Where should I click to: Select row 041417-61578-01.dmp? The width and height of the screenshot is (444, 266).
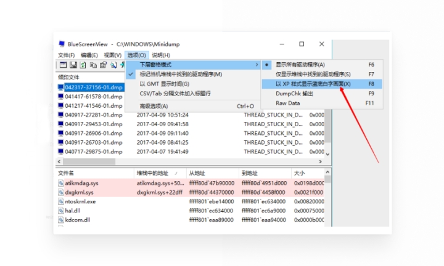coord(94,97)
